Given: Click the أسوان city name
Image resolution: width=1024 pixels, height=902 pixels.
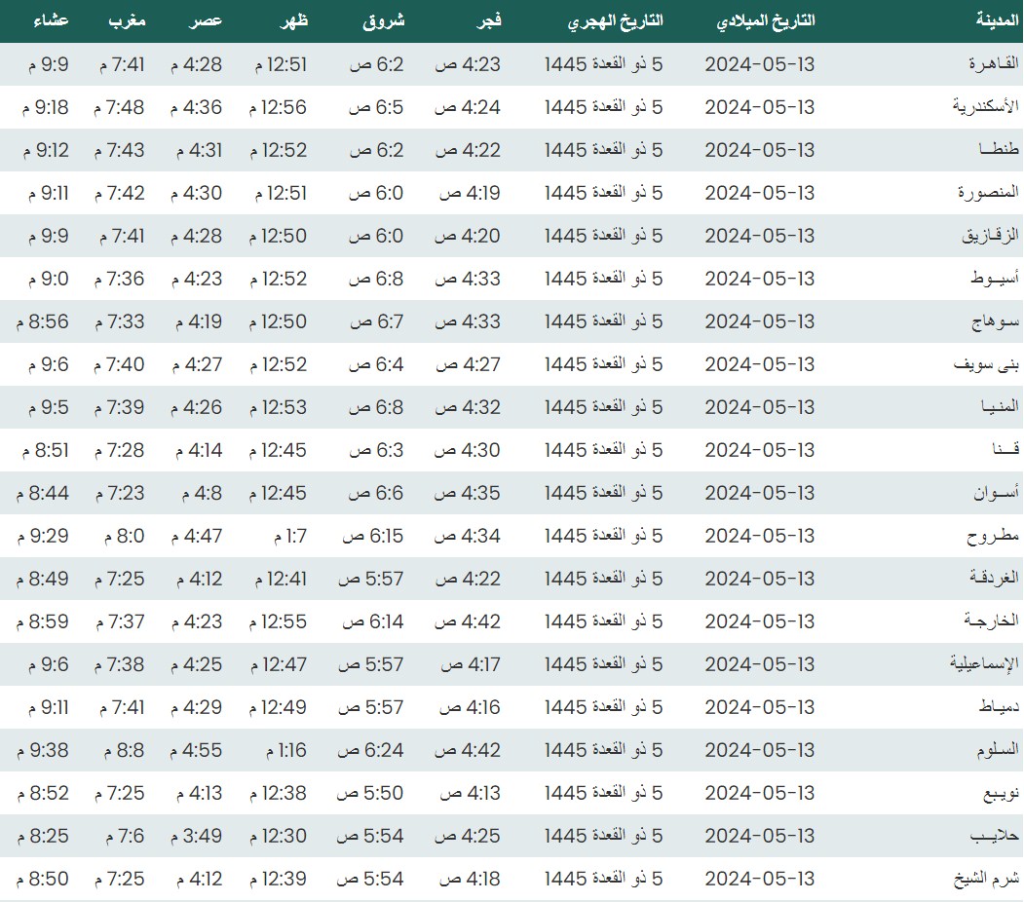Looking at the screenshot, I should point(996,493).
